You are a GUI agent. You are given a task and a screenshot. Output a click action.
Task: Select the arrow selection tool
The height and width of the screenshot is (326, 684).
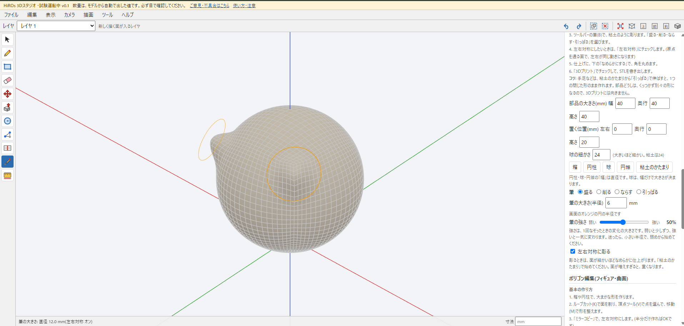tap(8, 40)
